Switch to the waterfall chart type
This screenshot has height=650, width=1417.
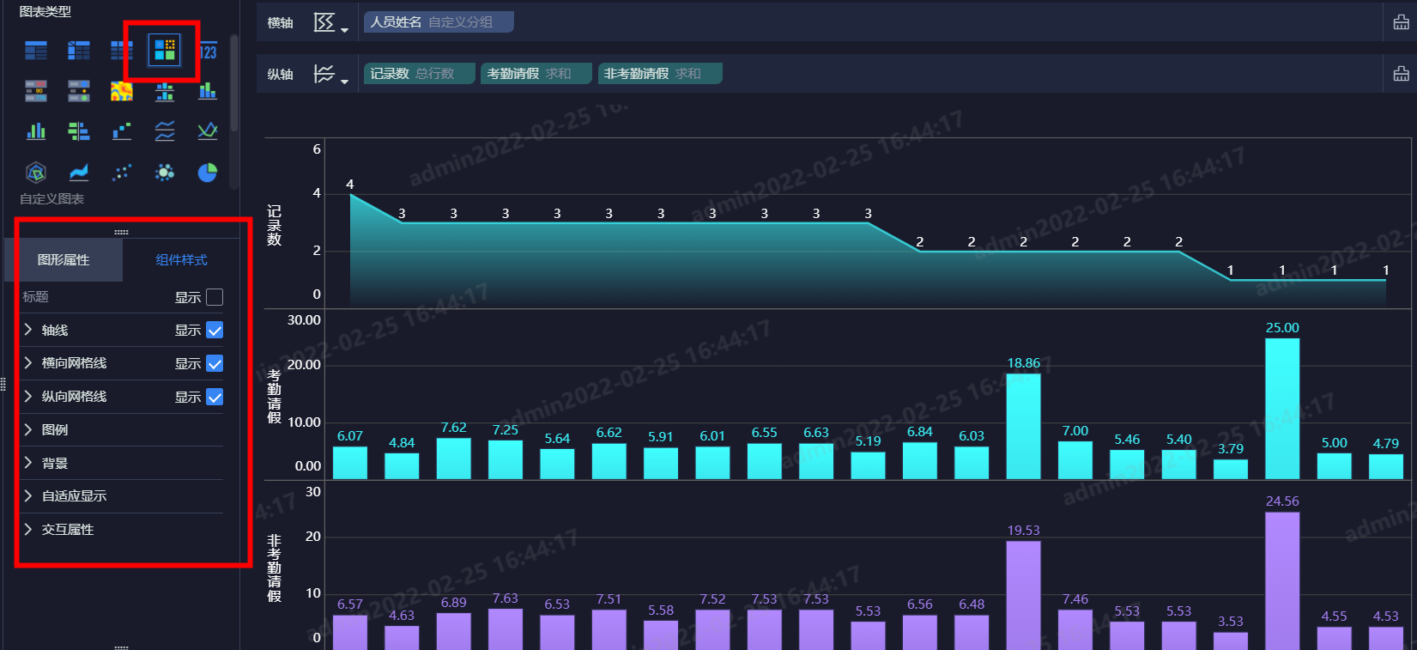(x=122, y=131)
